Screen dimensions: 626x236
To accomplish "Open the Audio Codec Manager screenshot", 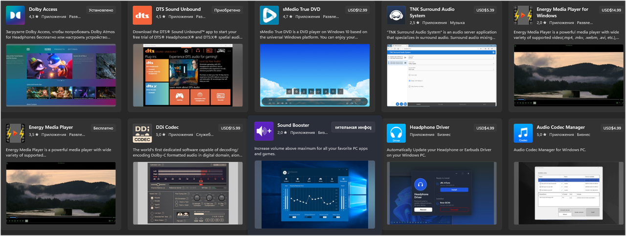I will click(569, 193).
